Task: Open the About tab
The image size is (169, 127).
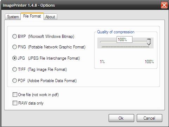Action: point(50,17)
